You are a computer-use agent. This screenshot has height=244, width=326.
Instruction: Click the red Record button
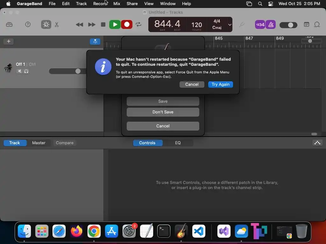coord(127,24)
